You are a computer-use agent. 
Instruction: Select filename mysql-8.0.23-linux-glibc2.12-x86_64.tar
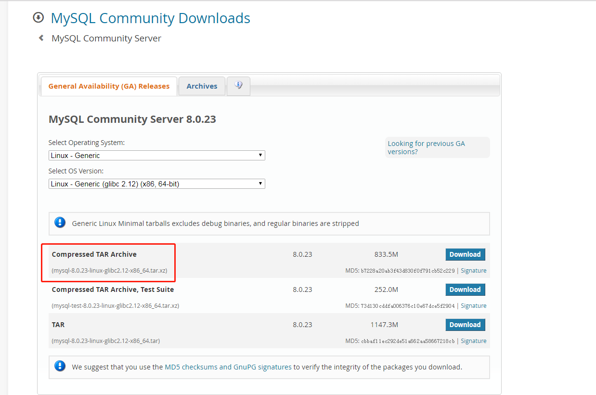106,341
